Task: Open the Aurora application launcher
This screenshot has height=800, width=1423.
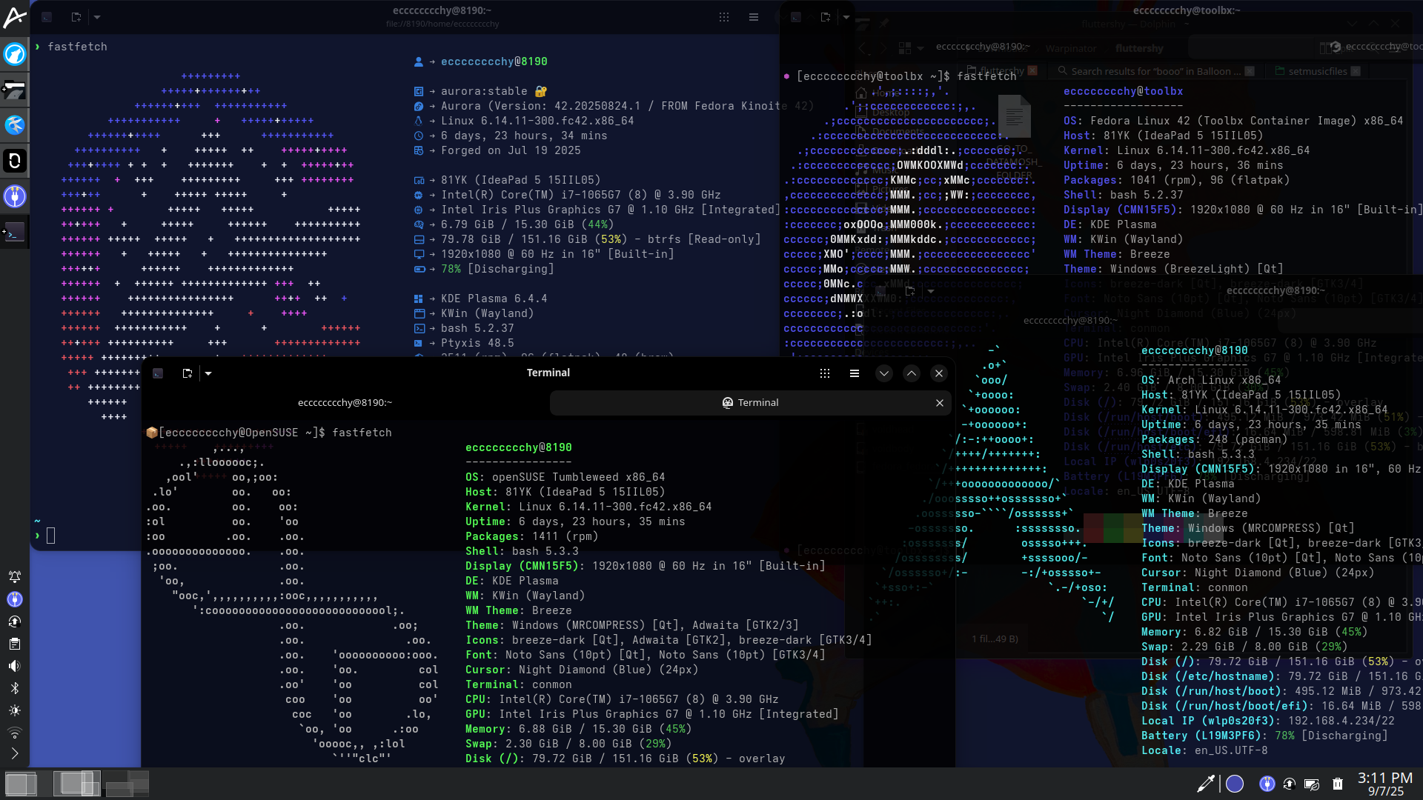Action: pos(15,16)
